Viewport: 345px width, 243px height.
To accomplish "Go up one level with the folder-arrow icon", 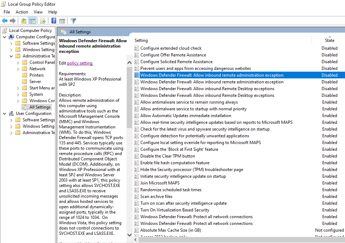I will 24,21.
